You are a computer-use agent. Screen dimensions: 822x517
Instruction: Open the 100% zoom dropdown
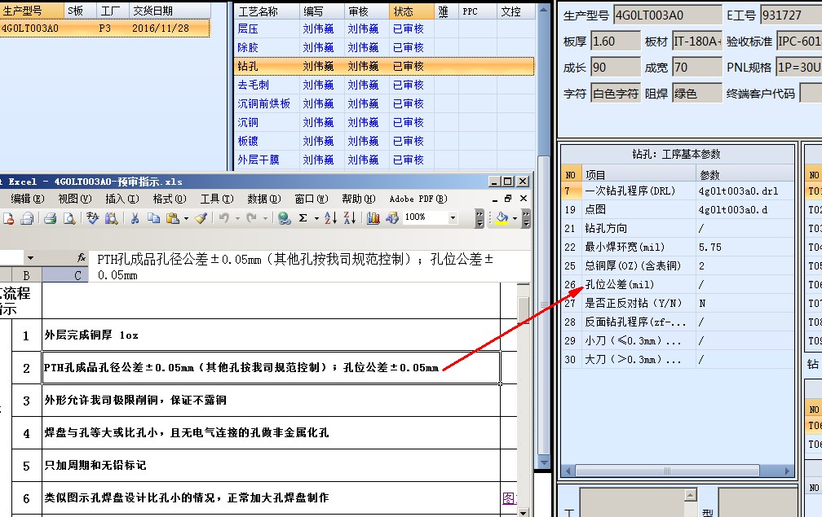tap(453, 218)
